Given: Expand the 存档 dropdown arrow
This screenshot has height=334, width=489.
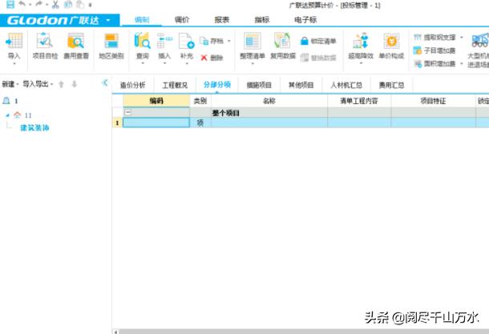Looking at the screenshot, I should tap(229, 41).
